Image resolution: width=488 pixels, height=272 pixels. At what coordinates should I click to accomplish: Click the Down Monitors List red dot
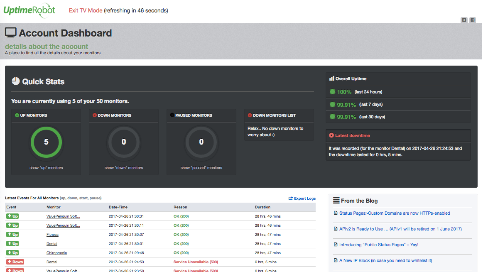click(250, 115)
